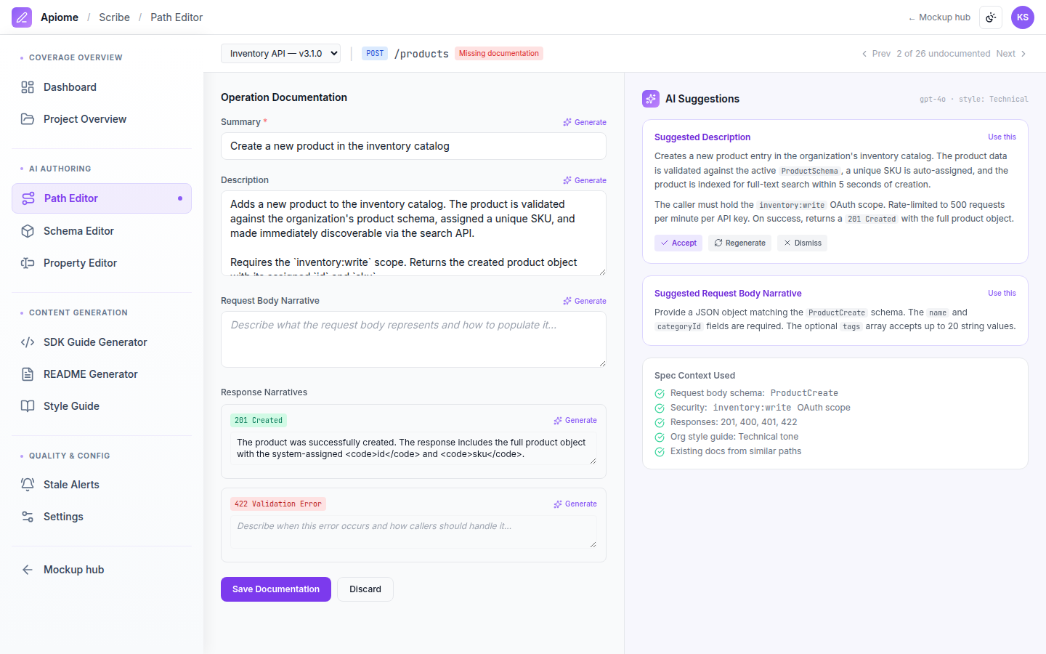The width and height of the screenshot is (1046, 654).
Task: Click Use this for Request Body Narrative
Action: (x=1002, y=294)
